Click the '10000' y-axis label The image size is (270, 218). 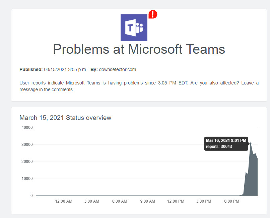[x=27, y=179]
